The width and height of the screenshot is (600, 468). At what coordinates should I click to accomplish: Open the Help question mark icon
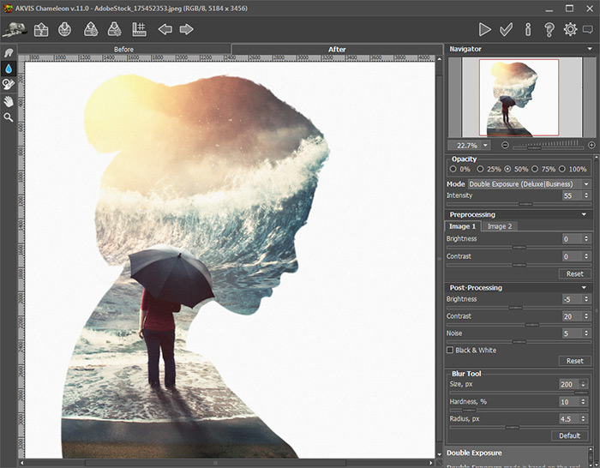click(x=549, y=29)
